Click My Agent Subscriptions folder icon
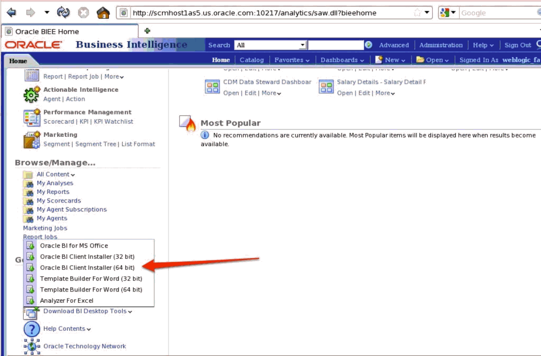The image size is (541, 356). [28, 210]
